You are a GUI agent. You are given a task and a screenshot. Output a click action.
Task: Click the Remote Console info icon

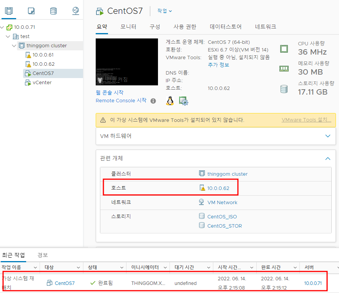pos(153,101)
